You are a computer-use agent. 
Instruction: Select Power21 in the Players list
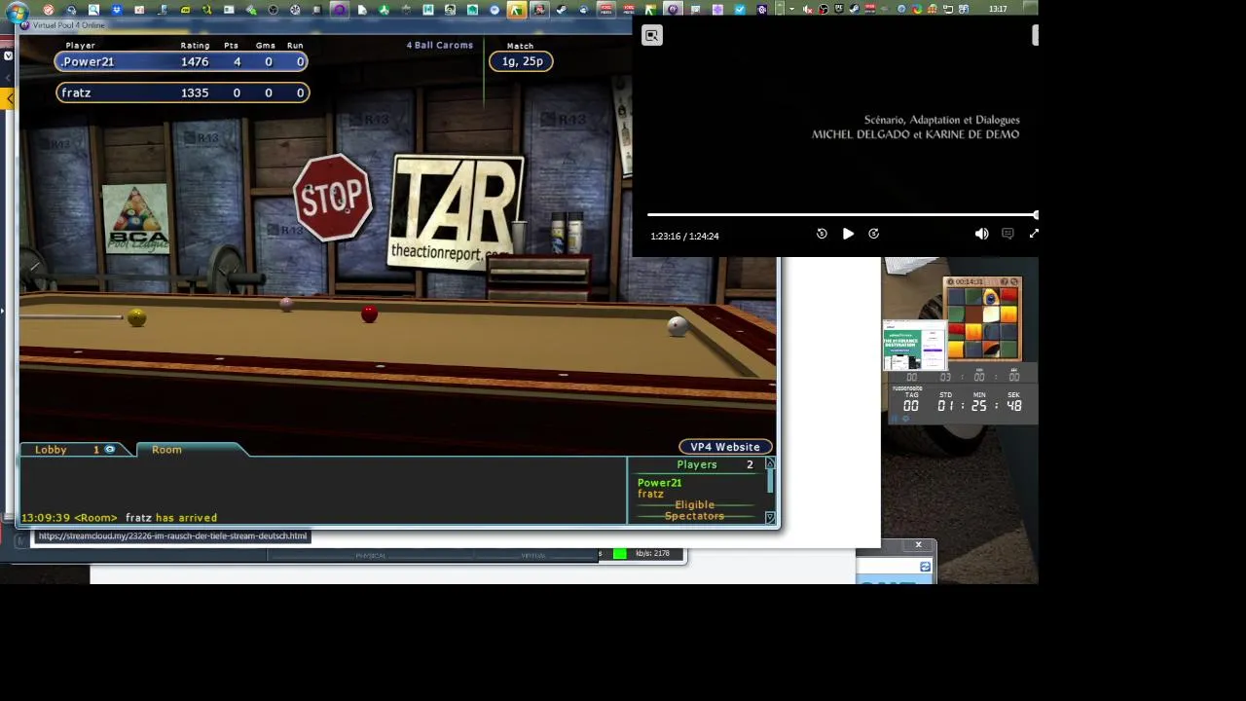coord(659,483)
